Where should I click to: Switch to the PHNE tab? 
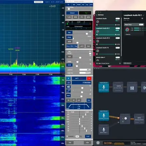point(79,4)
